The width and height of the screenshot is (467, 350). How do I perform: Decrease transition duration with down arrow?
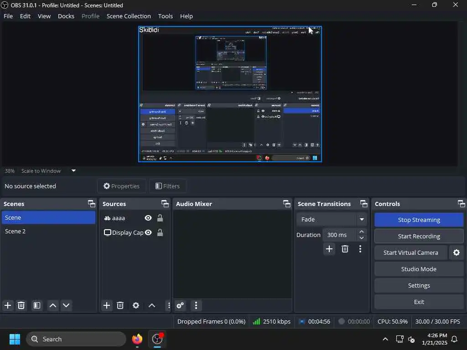[361, 238]
